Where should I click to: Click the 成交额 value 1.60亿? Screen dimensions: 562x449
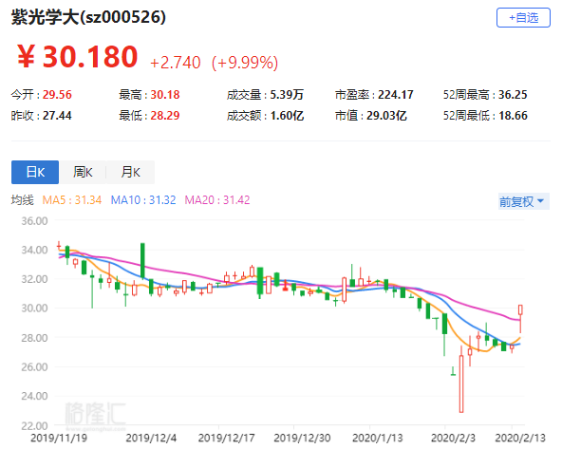pyautogui.click(x=287, y=116)
